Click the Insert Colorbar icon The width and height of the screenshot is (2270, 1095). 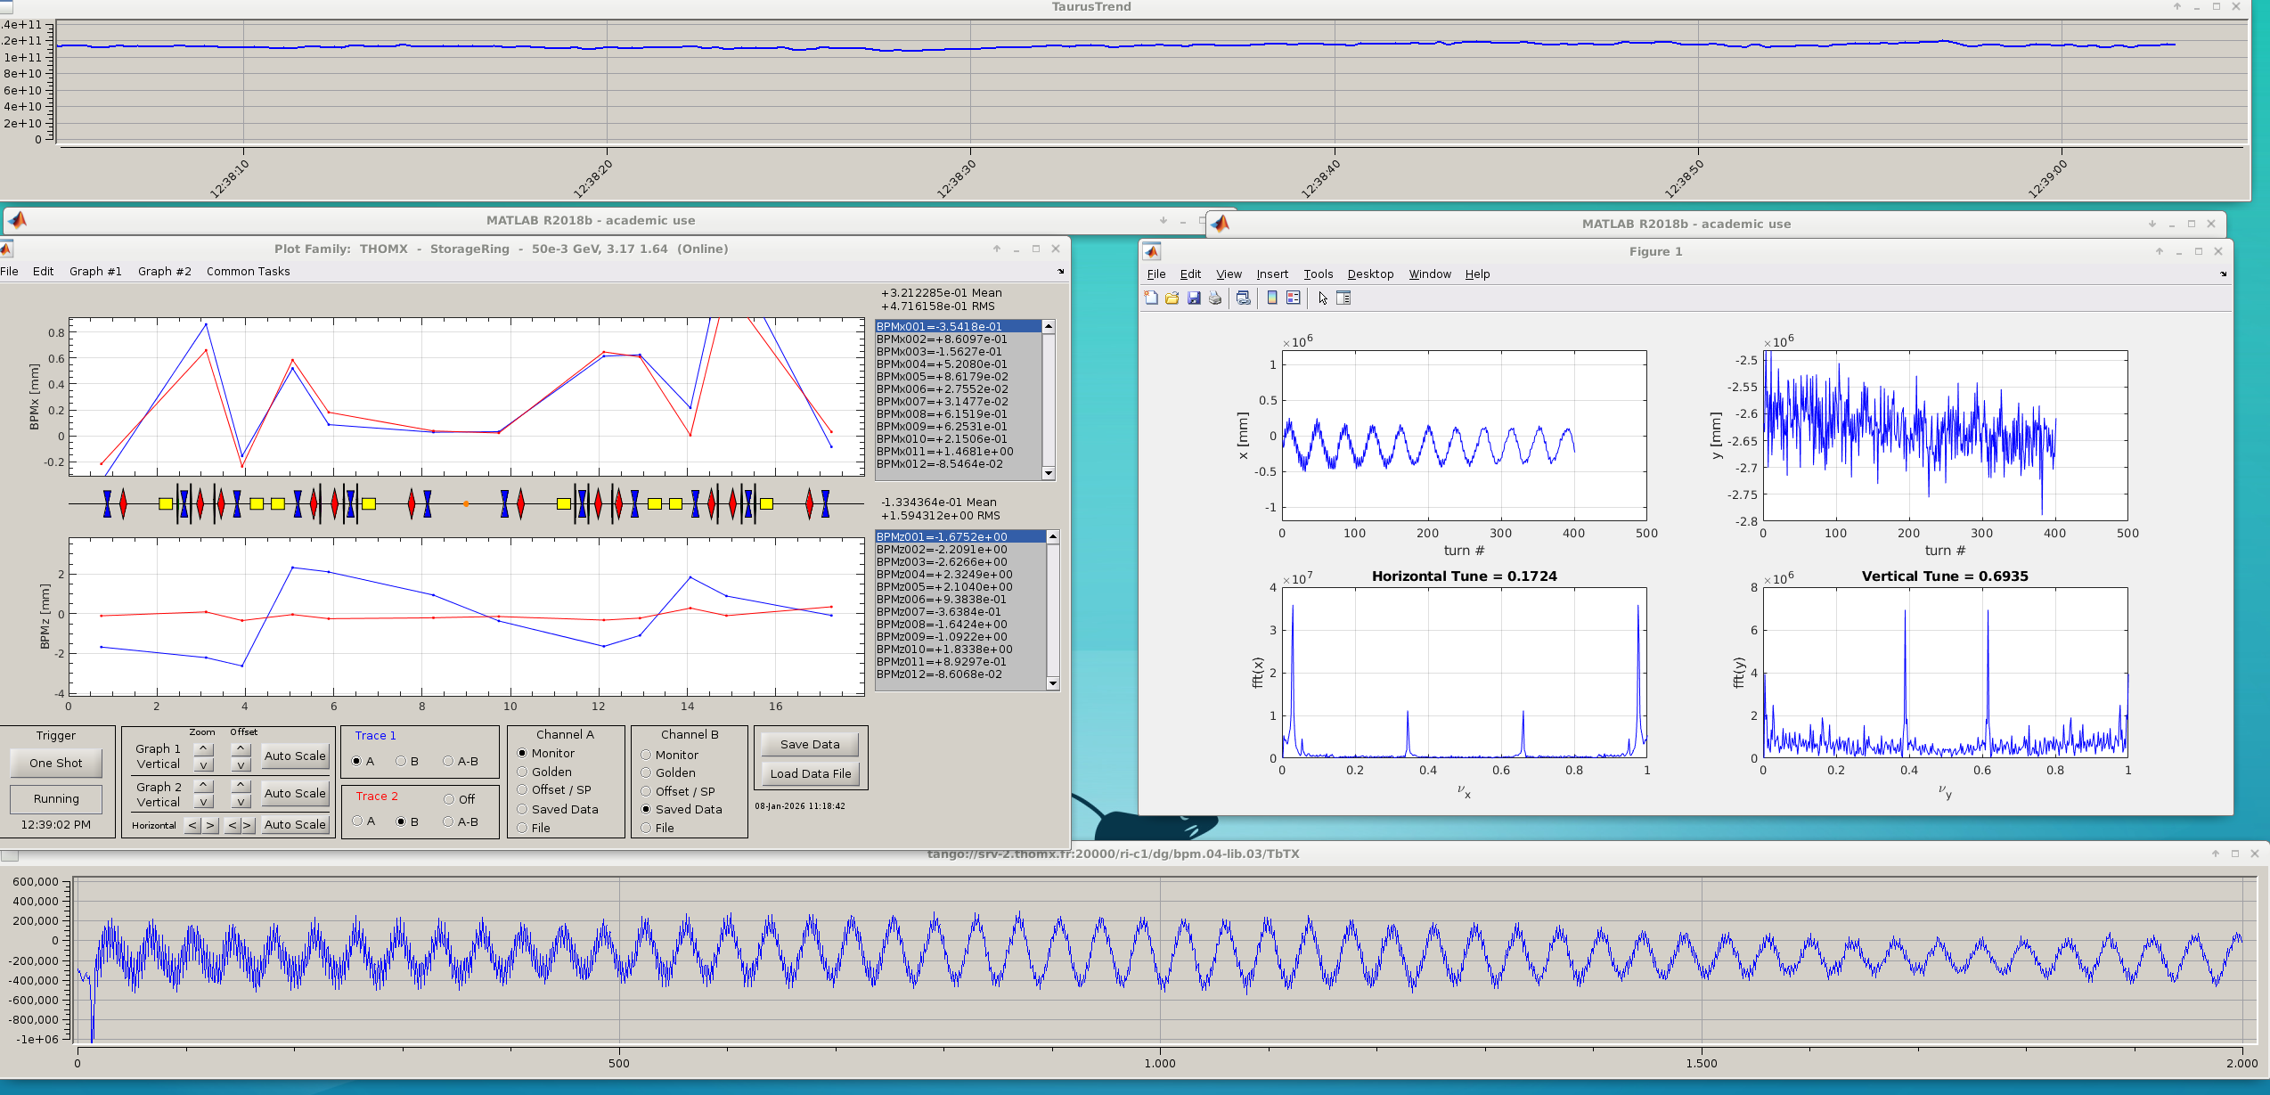pos(1272,298)
